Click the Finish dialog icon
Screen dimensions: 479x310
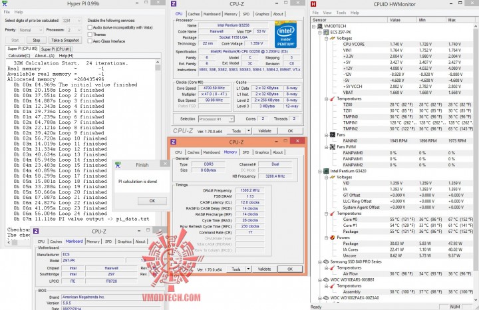(118, 165)
